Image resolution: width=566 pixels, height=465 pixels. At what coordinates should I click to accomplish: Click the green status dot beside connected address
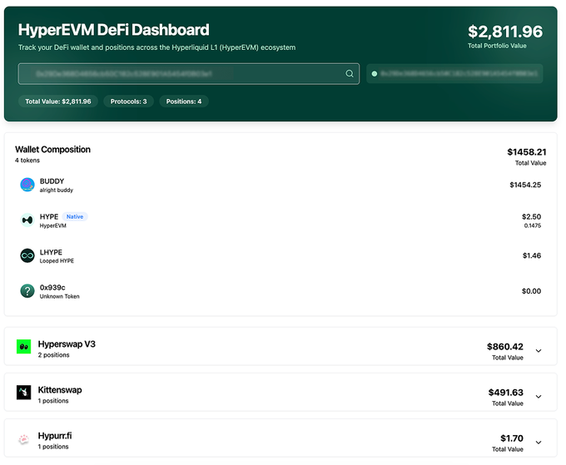375,73
